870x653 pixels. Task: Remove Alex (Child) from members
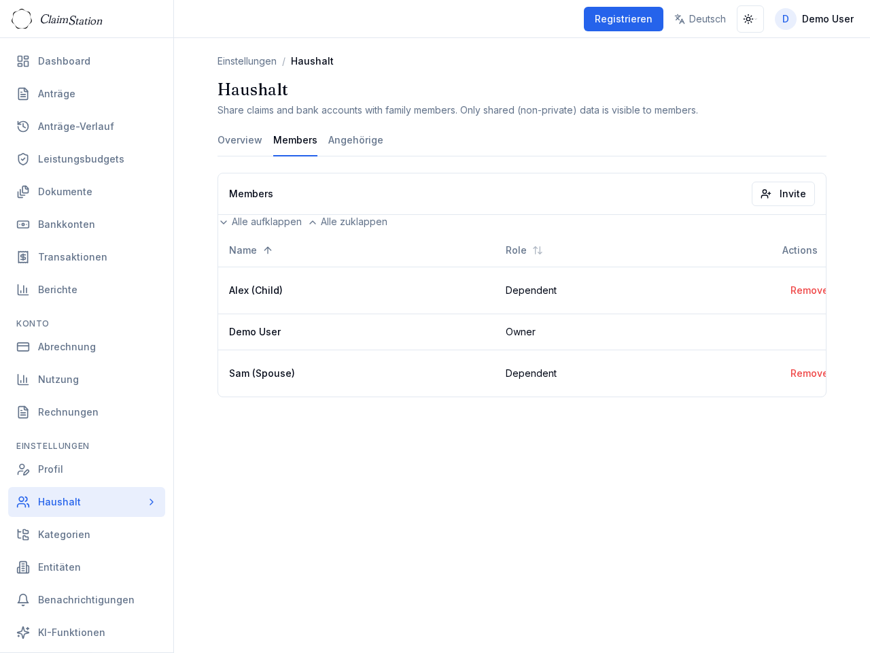(x=807, y=290)
